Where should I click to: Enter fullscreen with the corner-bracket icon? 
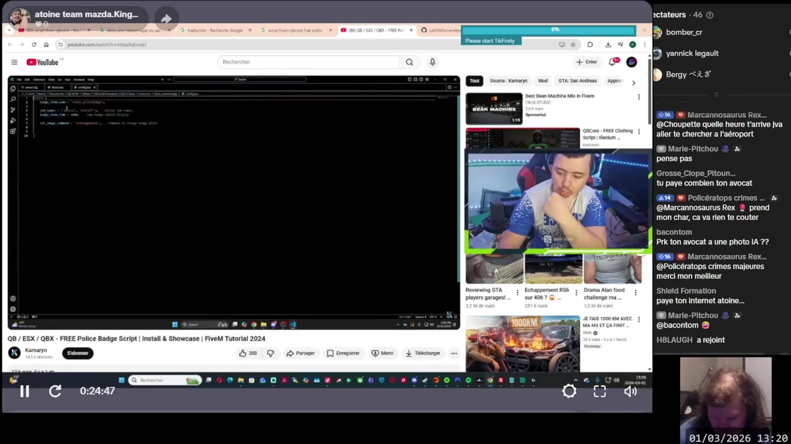[599, 391]
